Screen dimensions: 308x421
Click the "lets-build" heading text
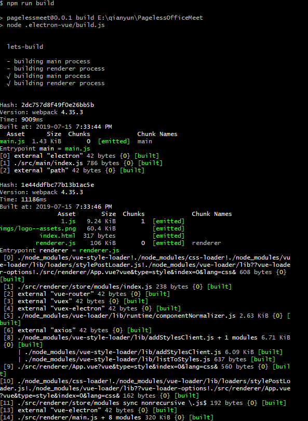(x=25, y=47)
